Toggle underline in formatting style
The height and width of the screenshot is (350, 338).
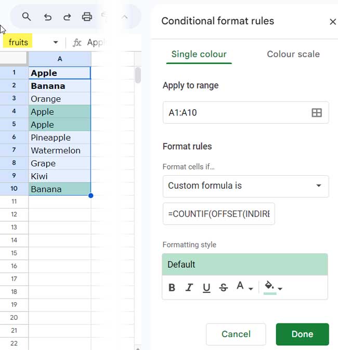click(206, 288)
